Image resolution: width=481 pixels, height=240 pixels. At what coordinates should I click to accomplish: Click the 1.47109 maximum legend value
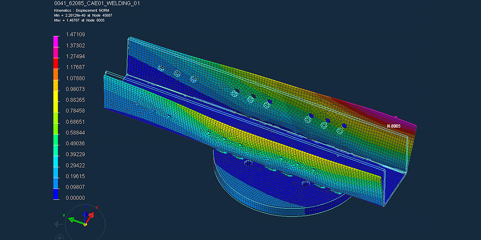tap(75, 35)
